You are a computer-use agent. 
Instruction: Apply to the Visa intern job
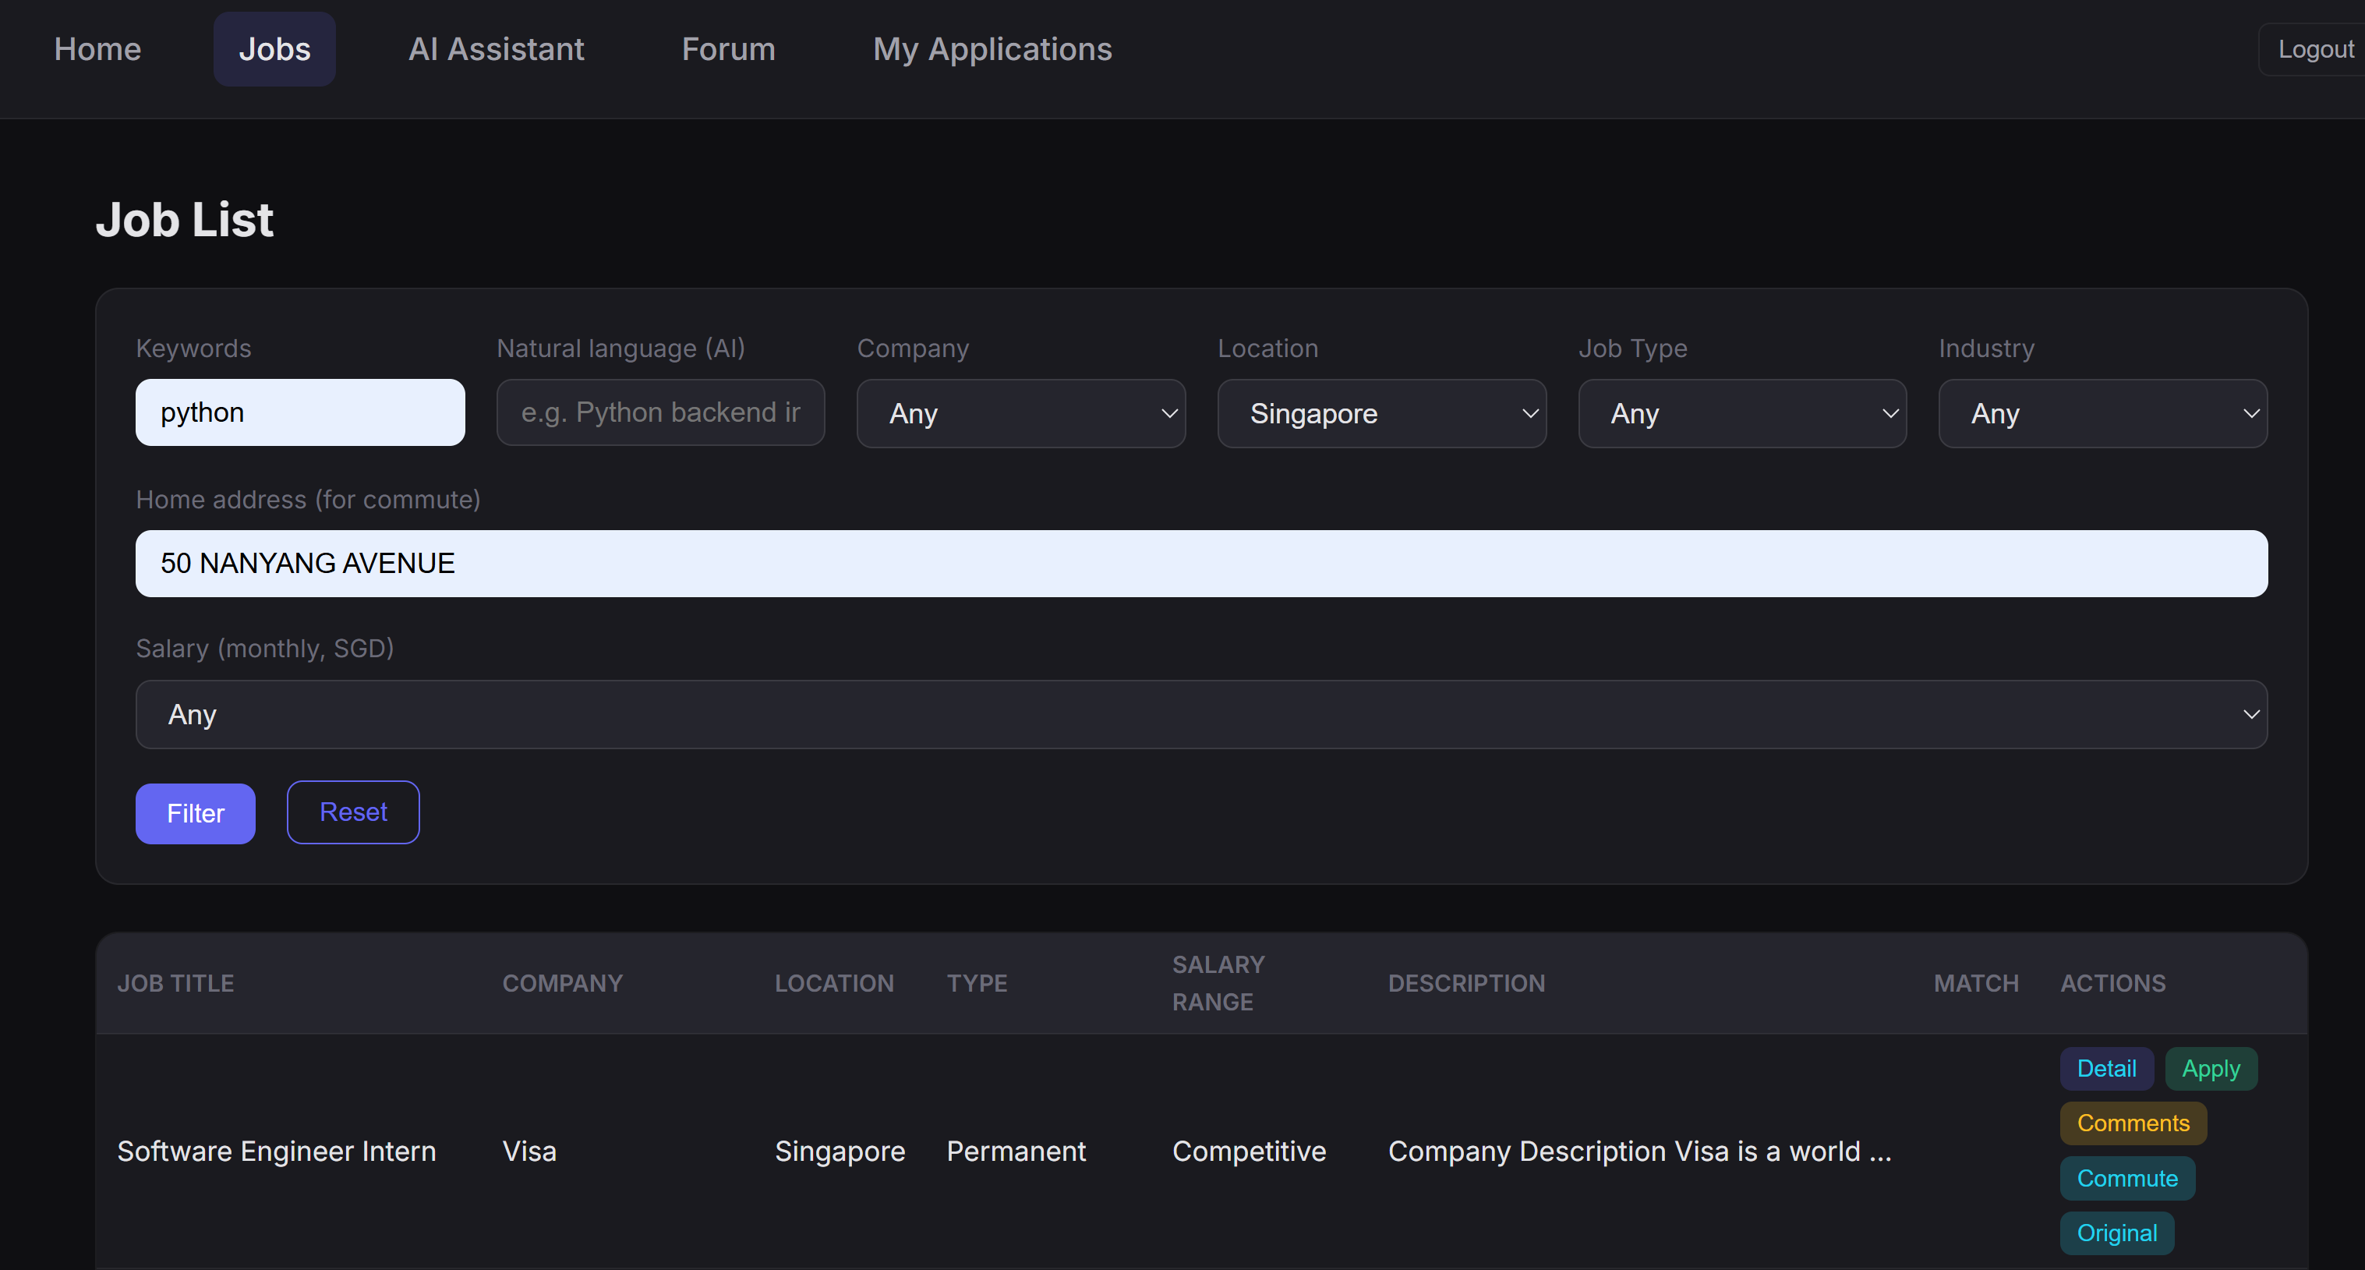(2210, 1069)
